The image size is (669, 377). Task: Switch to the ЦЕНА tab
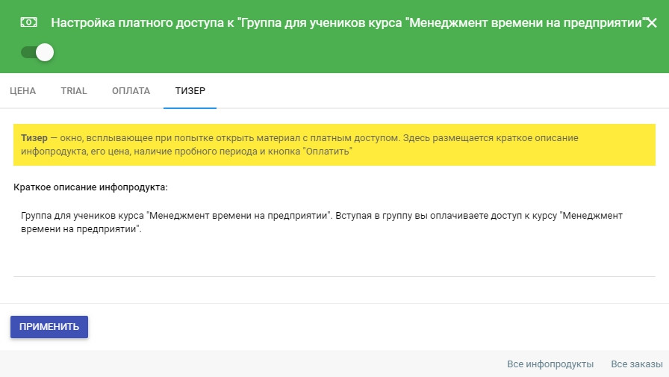coord(22,91)
